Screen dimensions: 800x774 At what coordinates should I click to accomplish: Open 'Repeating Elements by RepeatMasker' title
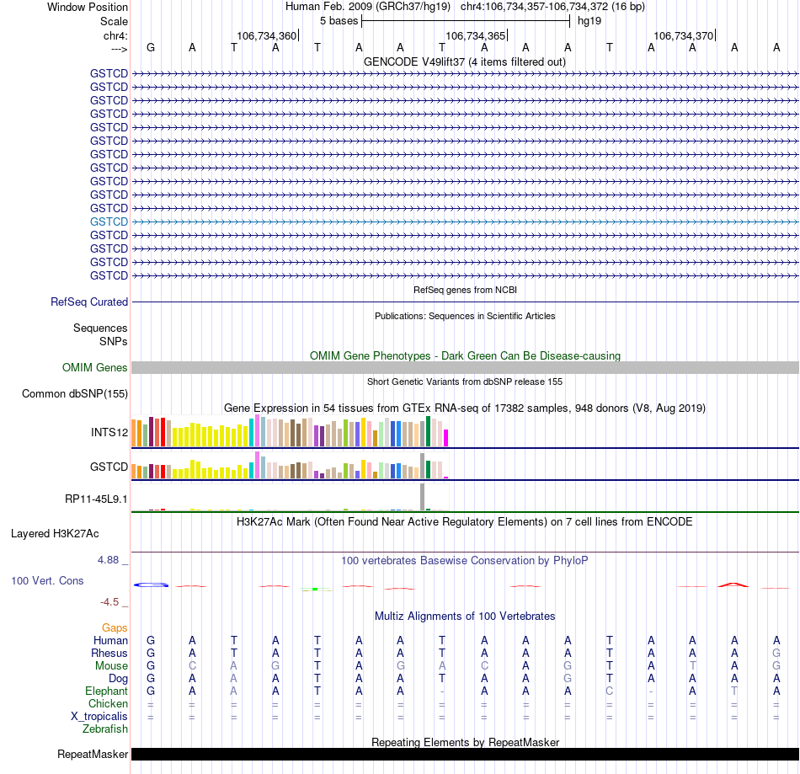465,742
